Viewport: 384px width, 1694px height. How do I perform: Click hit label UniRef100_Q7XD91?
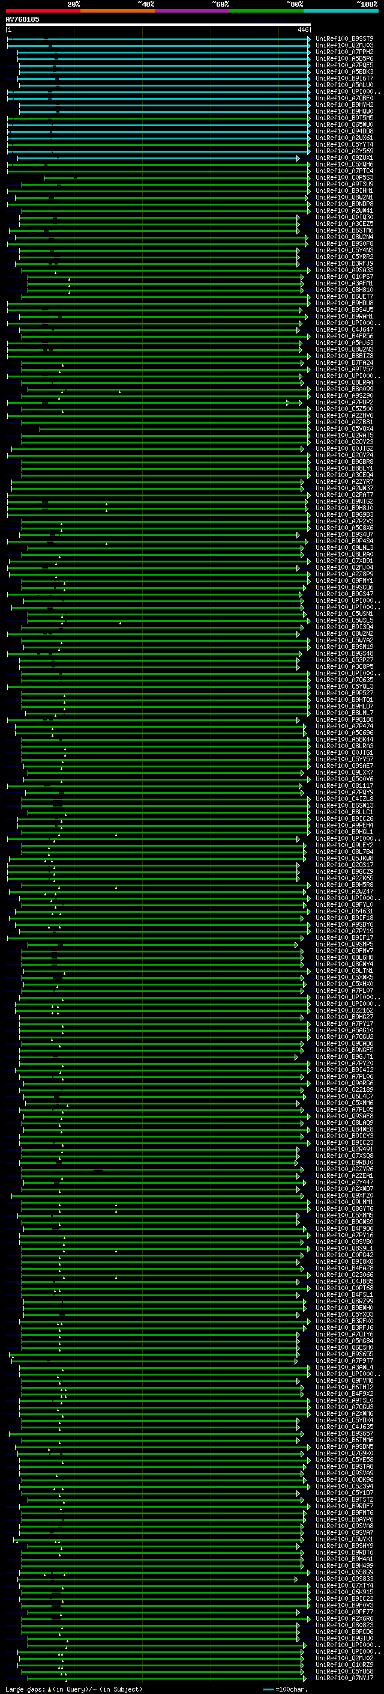click(x=344, y=561)
